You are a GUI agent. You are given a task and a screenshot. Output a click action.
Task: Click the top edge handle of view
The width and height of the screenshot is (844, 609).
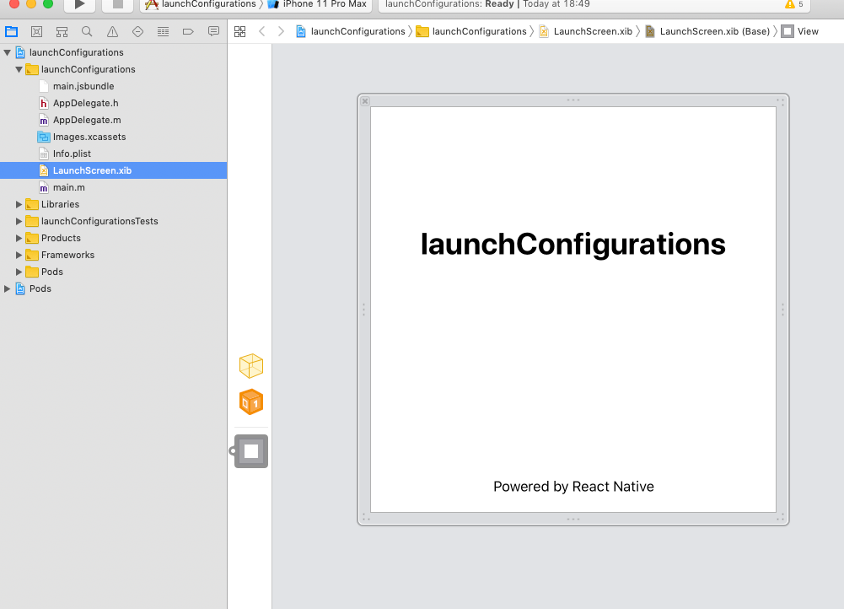click(573, 100)
